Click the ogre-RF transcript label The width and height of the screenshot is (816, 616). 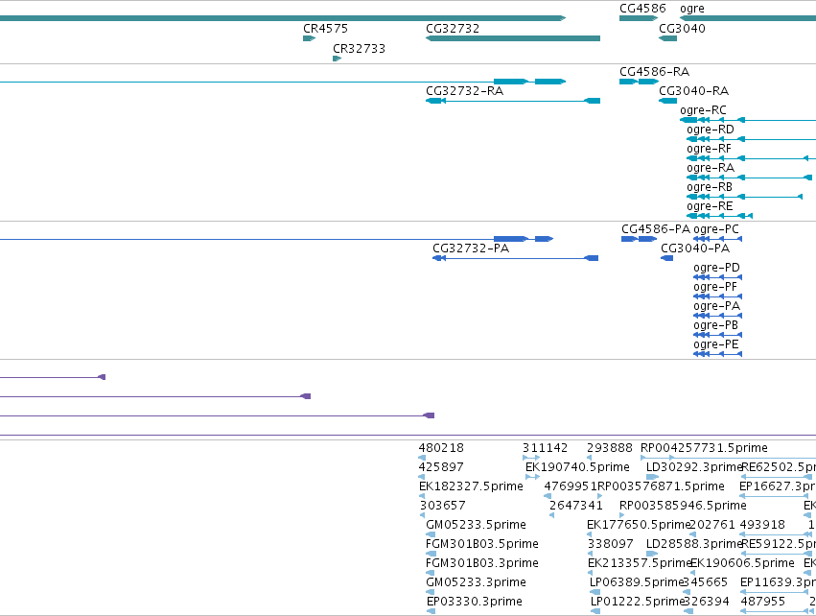coord(709,149)
